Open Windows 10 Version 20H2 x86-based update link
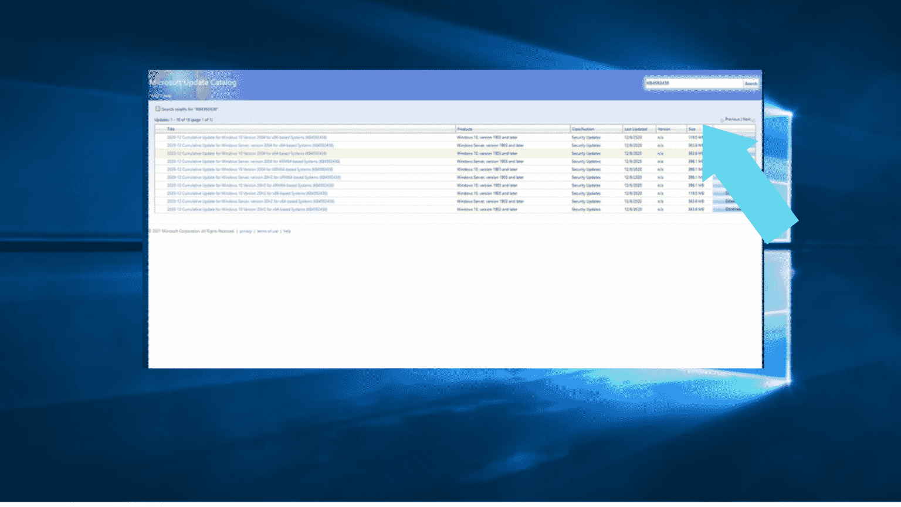This screenshot has height=507, width=901. (x=247, y=193)
